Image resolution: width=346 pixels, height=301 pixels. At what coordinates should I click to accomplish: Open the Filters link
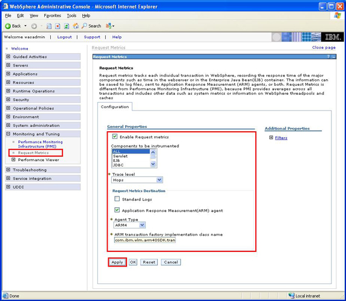(x=281, y=138)
